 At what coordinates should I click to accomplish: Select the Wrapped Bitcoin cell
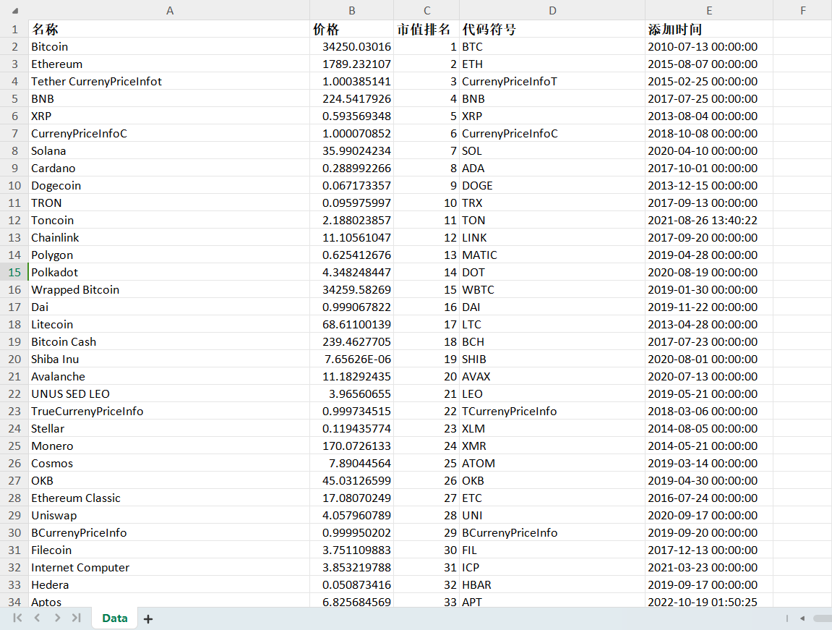tap(169, 290)
